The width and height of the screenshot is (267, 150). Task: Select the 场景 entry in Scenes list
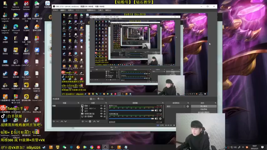tap(66, 106)
